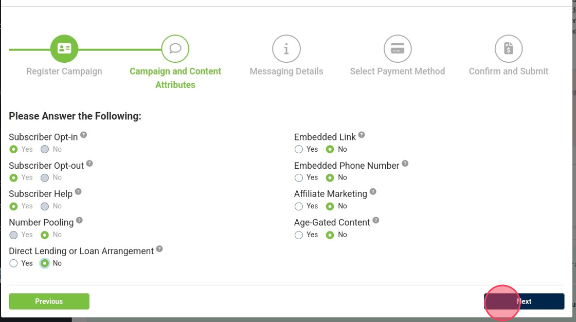Image resolution: width=576 pixels, height=322 pixels.
Task: Open help tooltip for Subscriber Opt-in
Action: [x=84, y=135]
